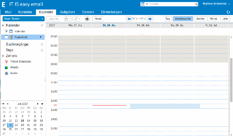Click the Di, 18. Jul. column header
This screenshot has height=136, width=233.
[109, 25]
